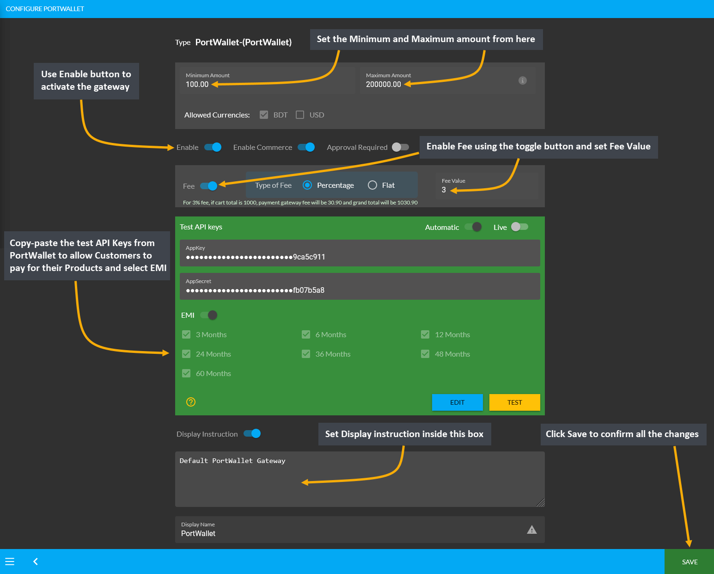The image size is (714, 574).
Task: Check the USD currency checkbox
Action: click(300, 115)
